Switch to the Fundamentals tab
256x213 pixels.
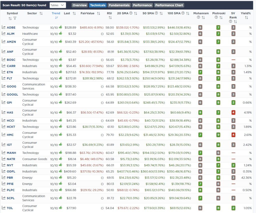119,5
